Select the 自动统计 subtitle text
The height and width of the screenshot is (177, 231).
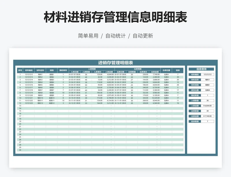[115, 36]
